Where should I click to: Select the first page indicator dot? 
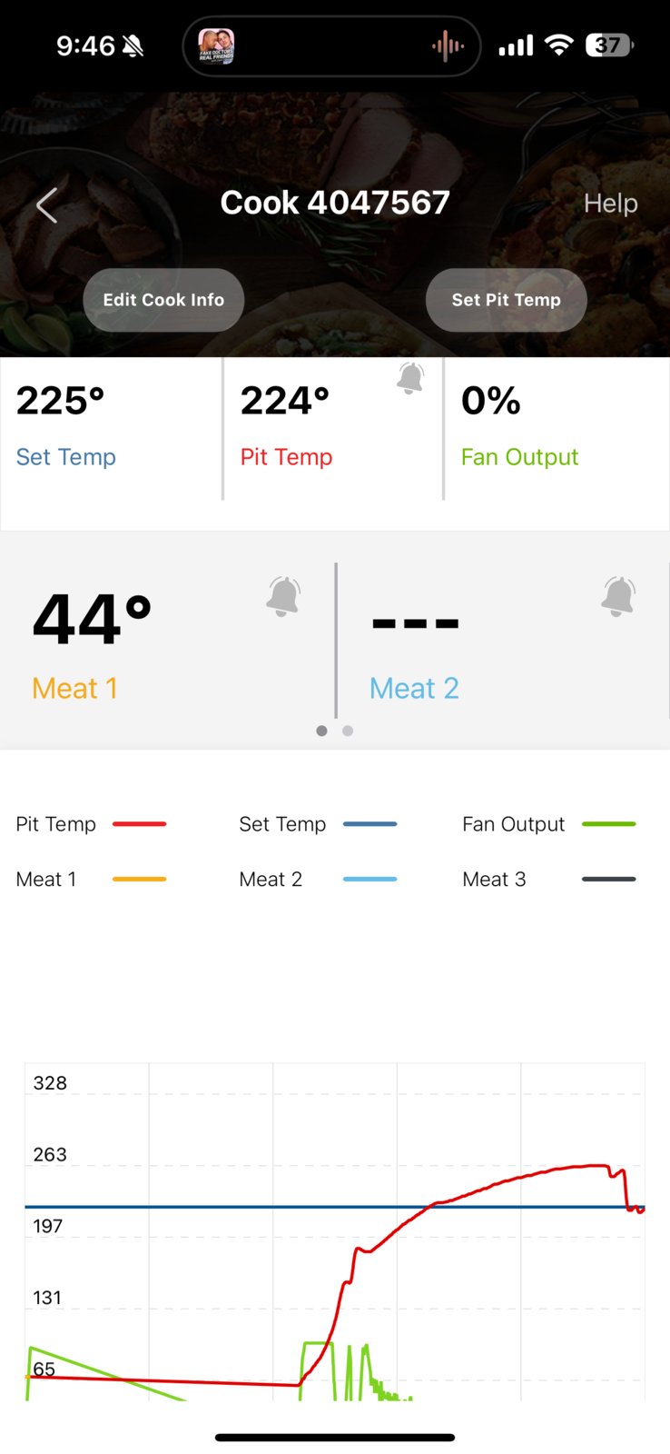click(321, 731)
